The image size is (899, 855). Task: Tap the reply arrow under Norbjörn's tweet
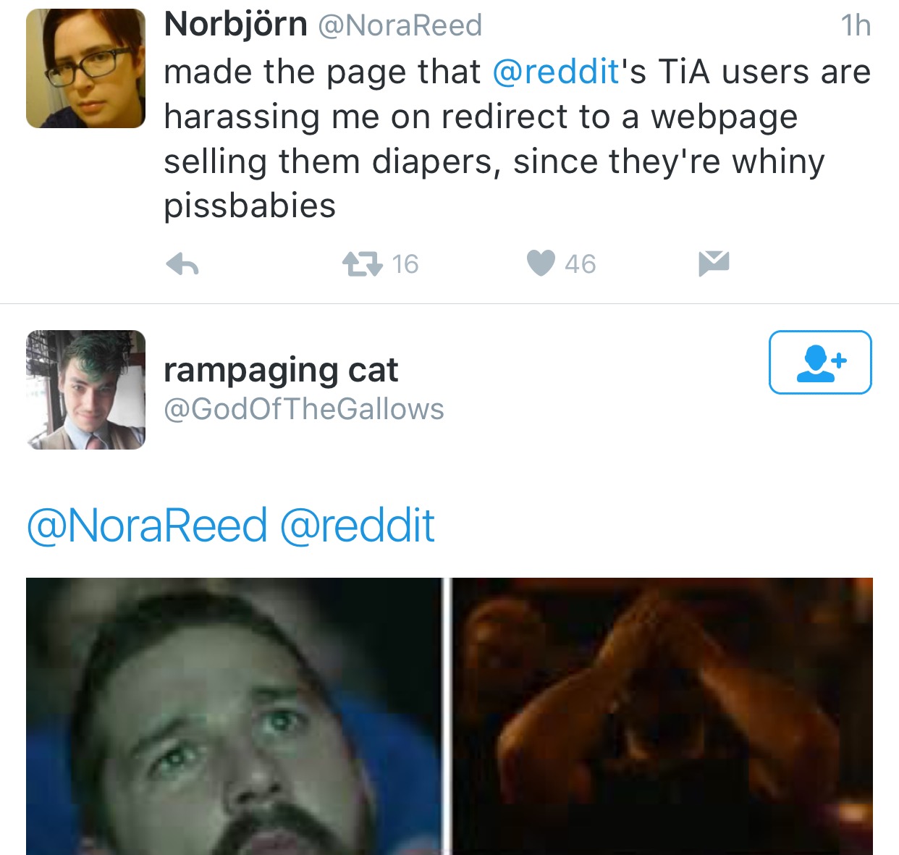click(182, 264)
